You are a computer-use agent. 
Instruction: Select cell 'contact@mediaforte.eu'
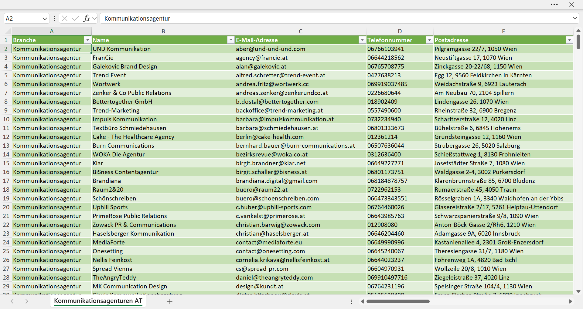click(x=301, y=242)
